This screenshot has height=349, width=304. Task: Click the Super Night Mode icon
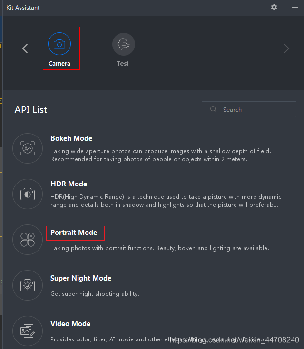click(x=28, y=285)
